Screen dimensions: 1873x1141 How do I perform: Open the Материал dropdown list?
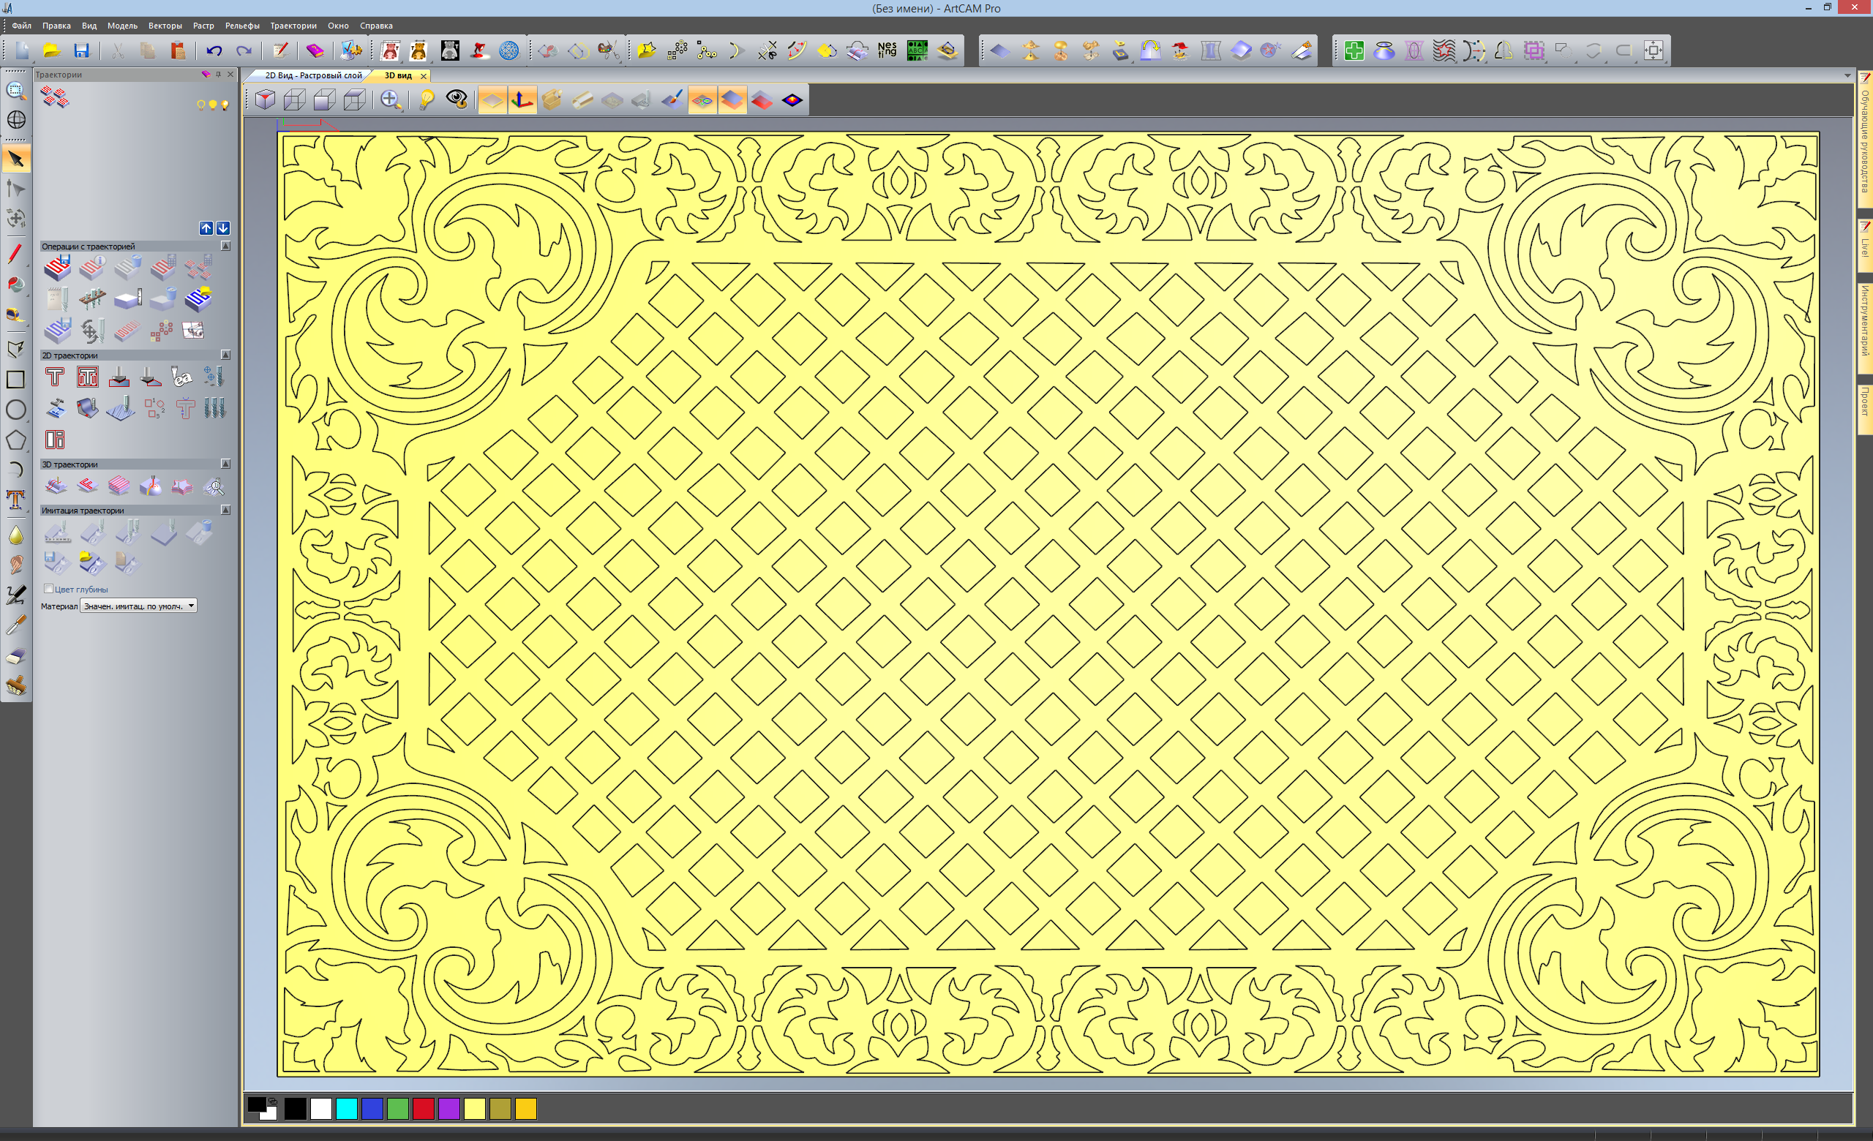pyautogui.click(x=192, y=606)
